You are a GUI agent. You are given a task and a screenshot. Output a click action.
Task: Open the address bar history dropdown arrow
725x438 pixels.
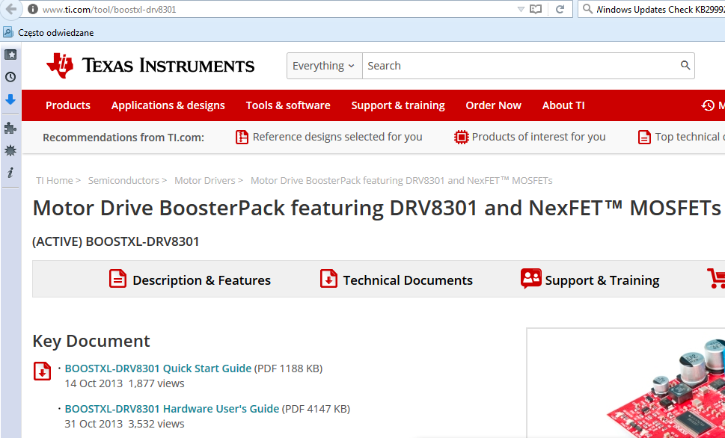[521, 9]
